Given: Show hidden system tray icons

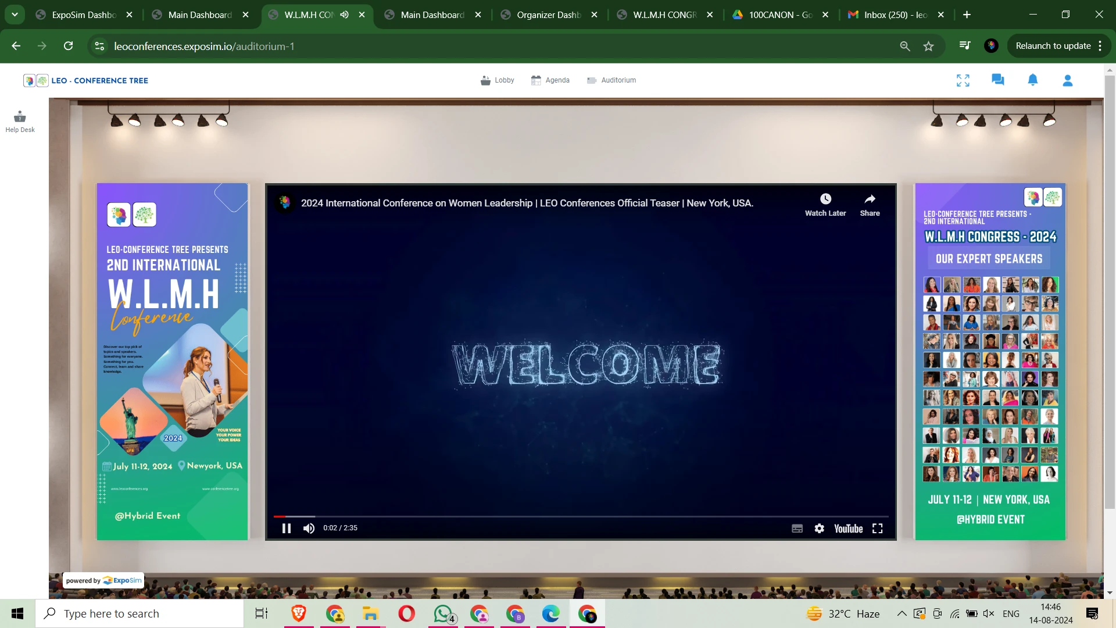Looking at the screenshot, I should click(x=902, y=613).
